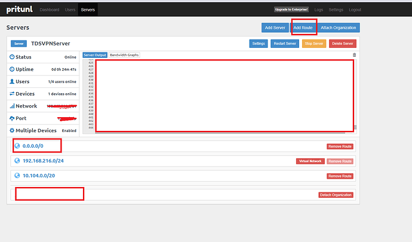The width and height of the screenshot is (412, 242).
Task: Remove the 10.104.0.0/20 route
Action: pyautogui.click(x=340, y=176)
